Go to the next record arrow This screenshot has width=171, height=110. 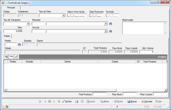tap(54, 101)
